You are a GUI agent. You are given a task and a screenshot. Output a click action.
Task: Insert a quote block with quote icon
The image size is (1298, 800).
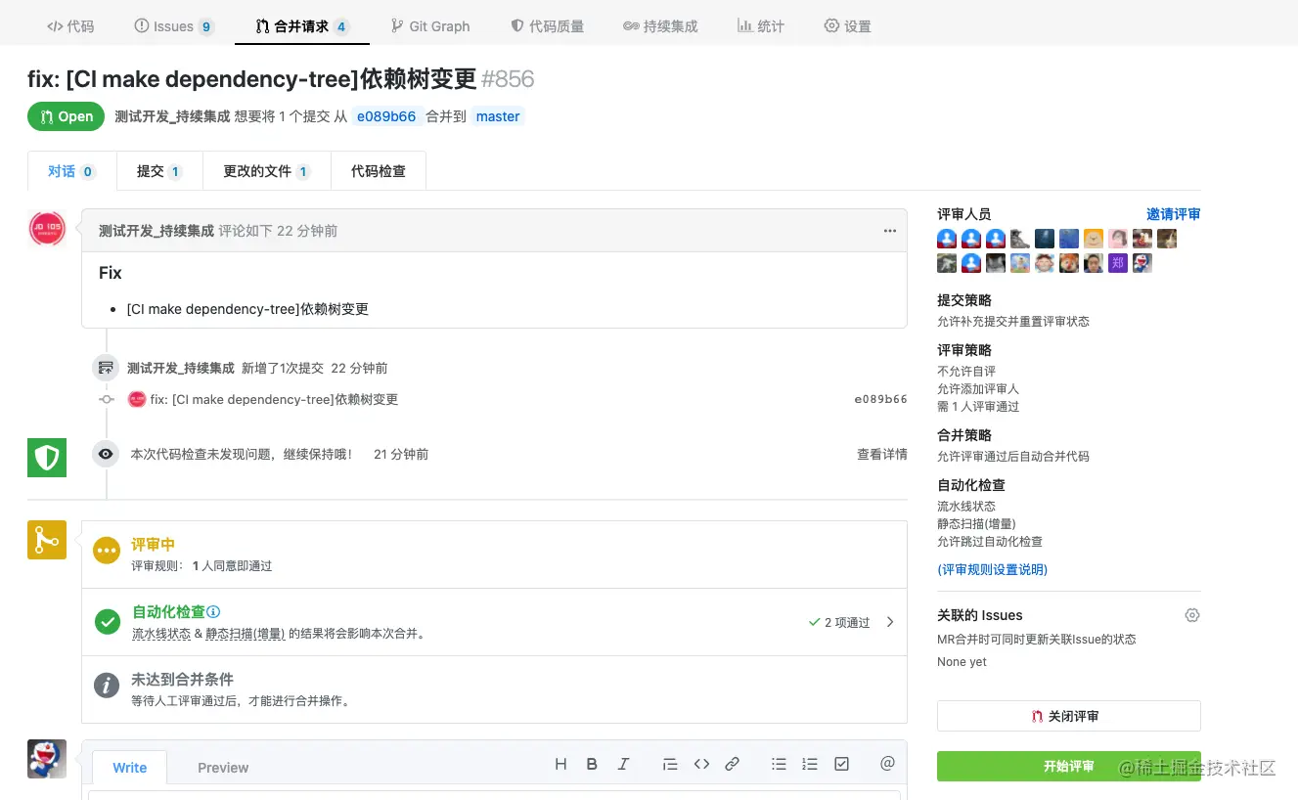[670, 765]
